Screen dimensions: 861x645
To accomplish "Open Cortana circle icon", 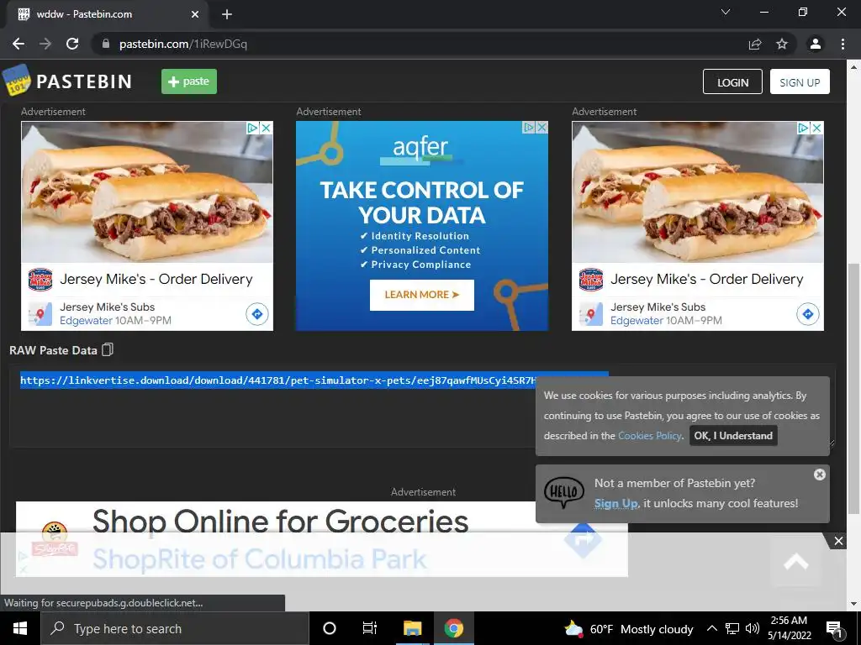I will 329,628.
